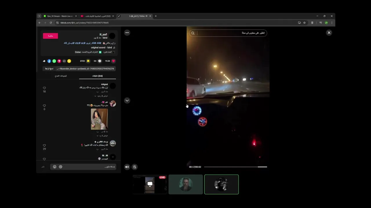Open a new browser tab
Screen dimensions: 371x208
[156, 16]
